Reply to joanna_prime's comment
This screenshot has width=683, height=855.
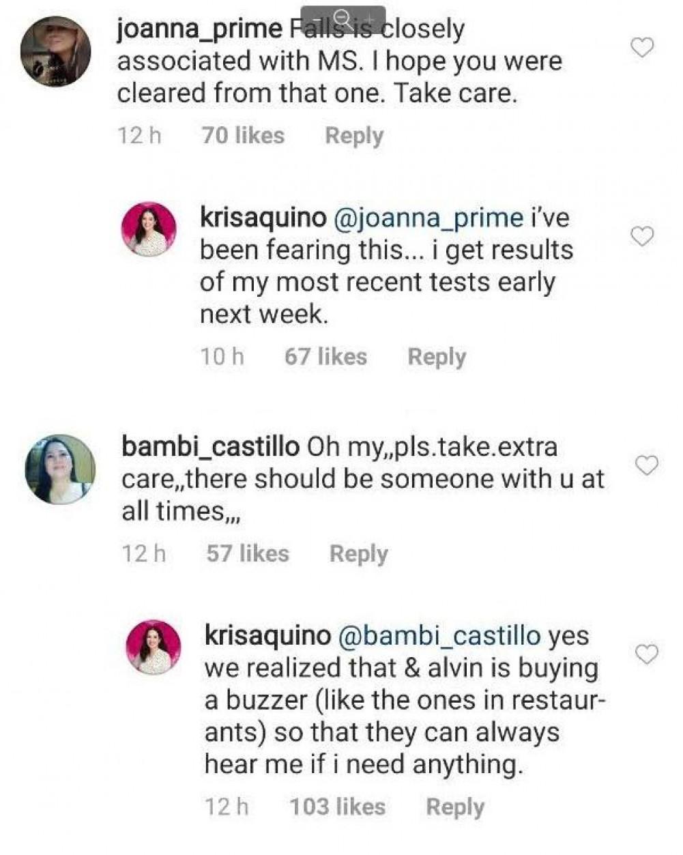[353, 136]
